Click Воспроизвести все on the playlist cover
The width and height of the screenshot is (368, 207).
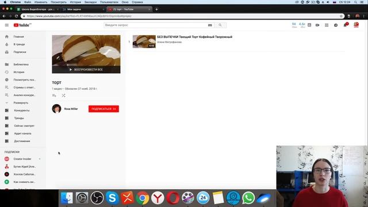point(86,70)
